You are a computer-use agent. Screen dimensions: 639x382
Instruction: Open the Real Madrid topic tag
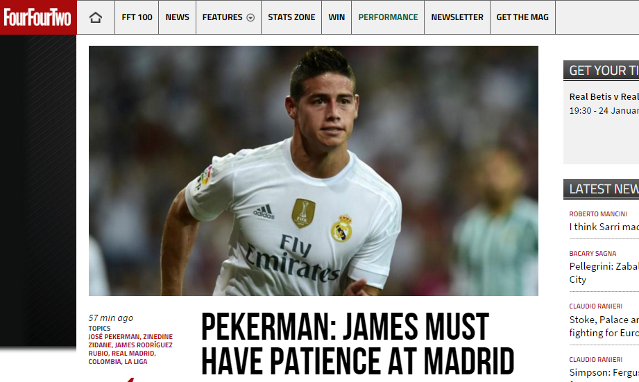tap(133, 354)
